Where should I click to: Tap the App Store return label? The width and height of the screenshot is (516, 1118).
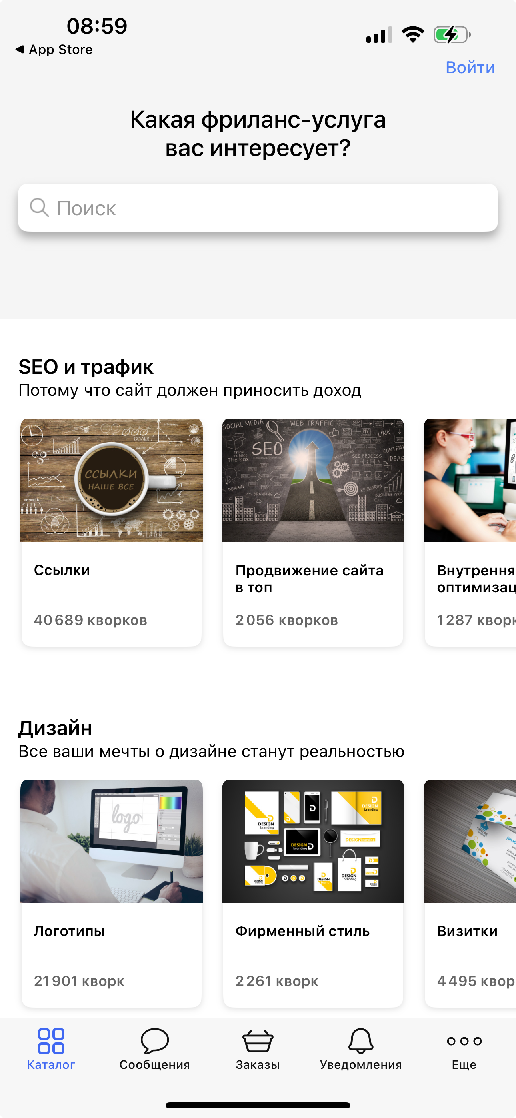point(61,50)
